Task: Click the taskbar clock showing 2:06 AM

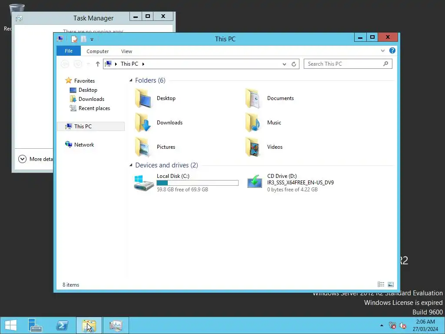Action: (x=425, y=325)
